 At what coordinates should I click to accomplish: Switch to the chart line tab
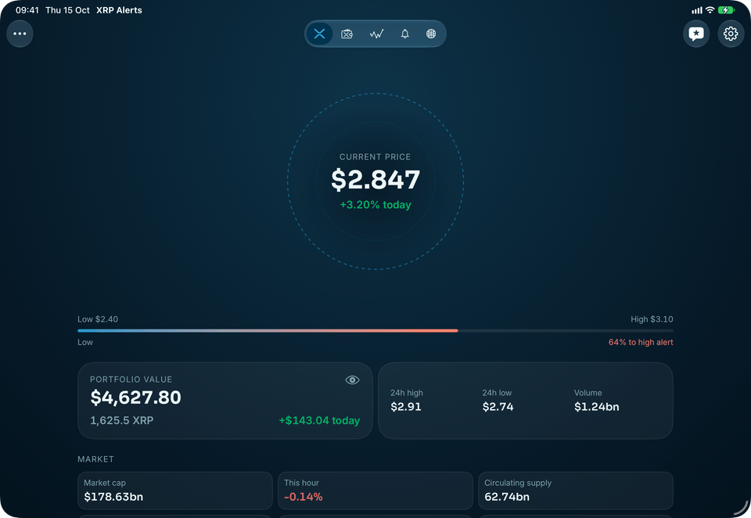[376, 34]
